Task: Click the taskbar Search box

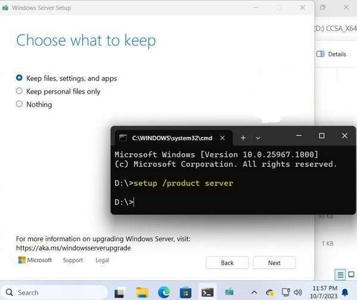Action: tap(54, 292)
